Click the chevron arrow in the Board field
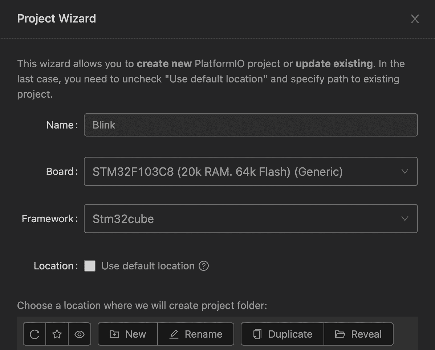This screenshot has height=350, width=435. (405, 171)
